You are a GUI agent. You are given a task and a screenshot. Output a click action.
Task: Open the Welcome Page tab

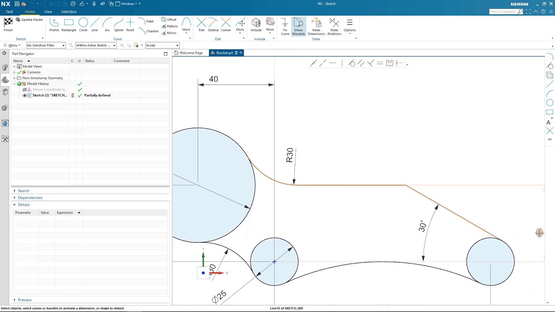click(x=189, y=53)
